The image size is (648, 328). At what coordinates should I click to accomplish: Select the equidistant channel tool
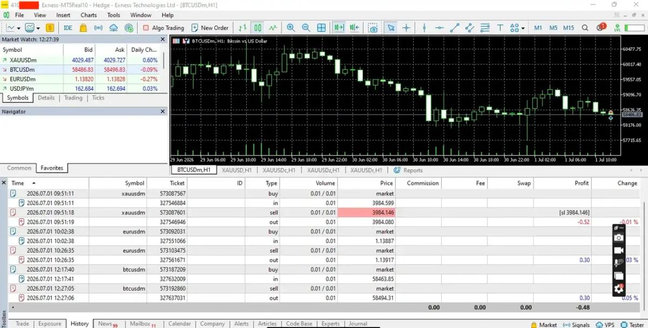tap(470, 28)
